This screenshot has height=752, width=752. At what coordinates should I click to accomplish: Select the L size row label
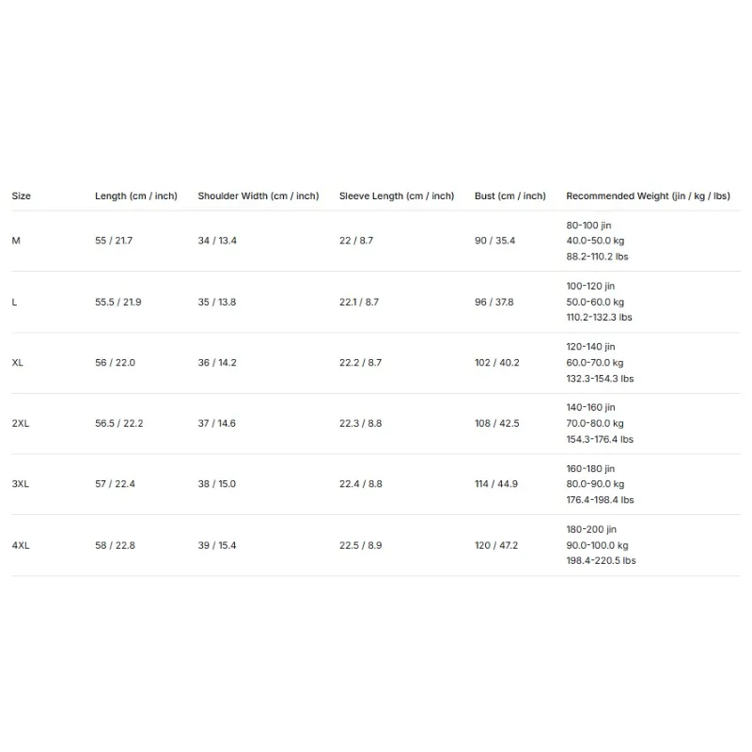coord(14,302)
